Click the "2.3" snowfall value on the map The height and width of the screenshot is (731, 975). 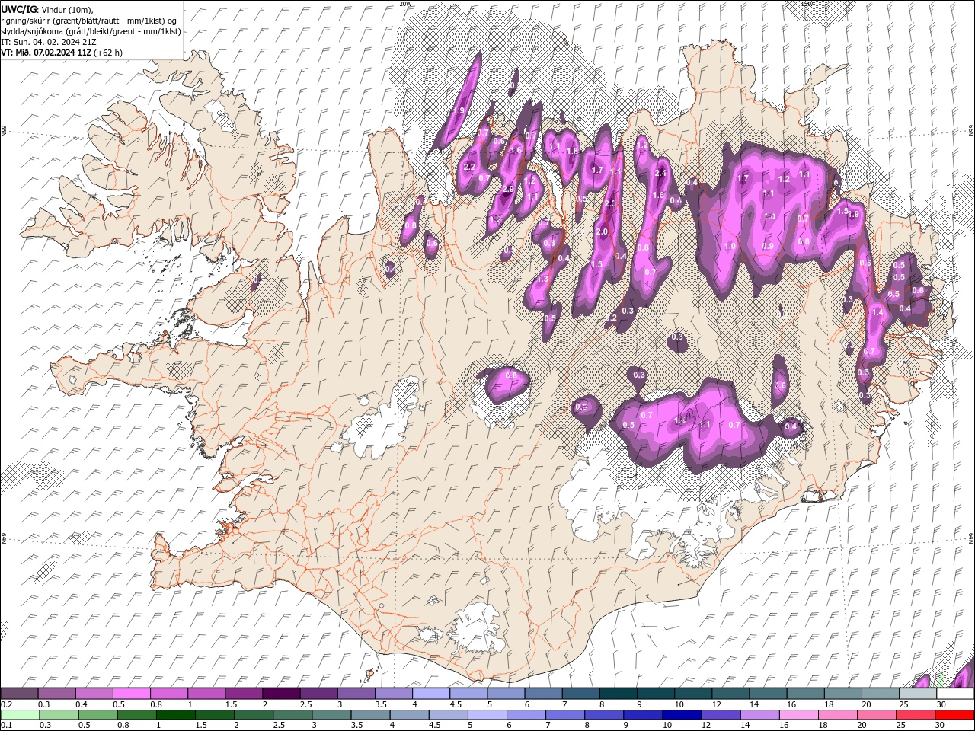(609, 204)
